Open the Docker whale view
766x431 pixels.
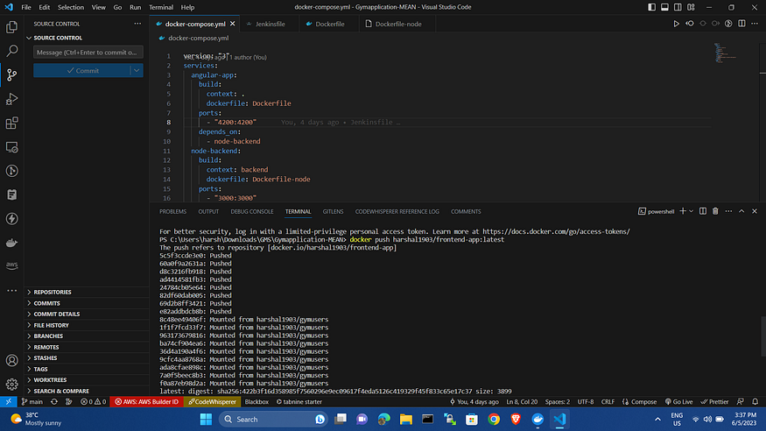pos(11,243)
